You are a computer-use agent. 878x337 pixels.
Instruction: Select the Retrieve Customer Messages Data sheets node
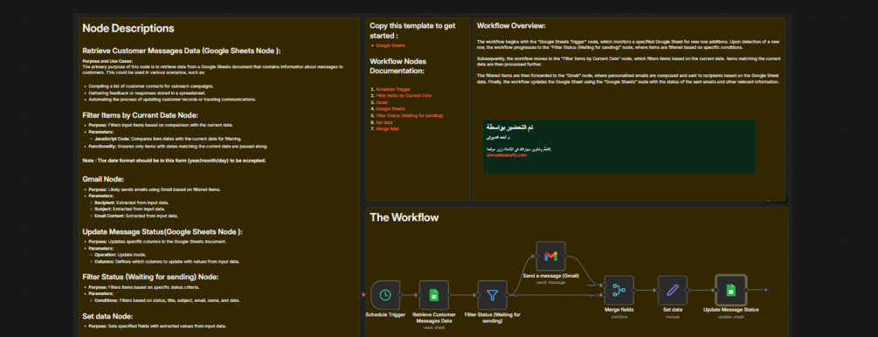click(x=434, y=294)
